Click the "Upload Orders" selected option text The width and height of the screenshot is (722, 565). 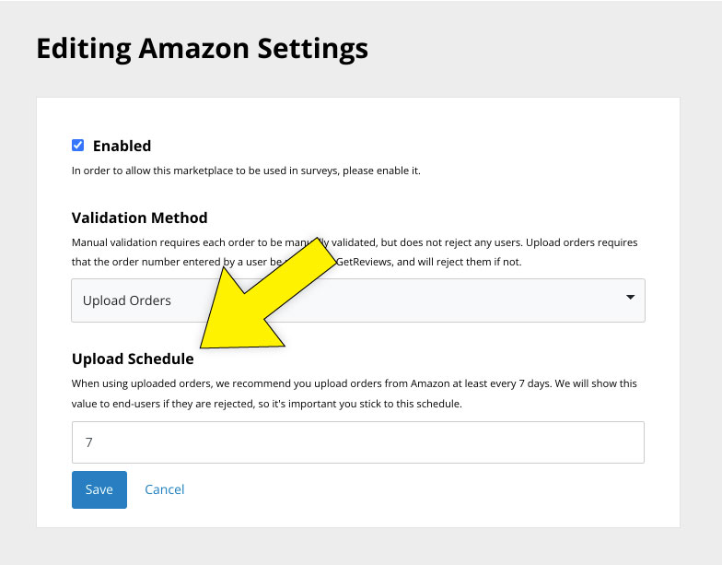point(126,300)
